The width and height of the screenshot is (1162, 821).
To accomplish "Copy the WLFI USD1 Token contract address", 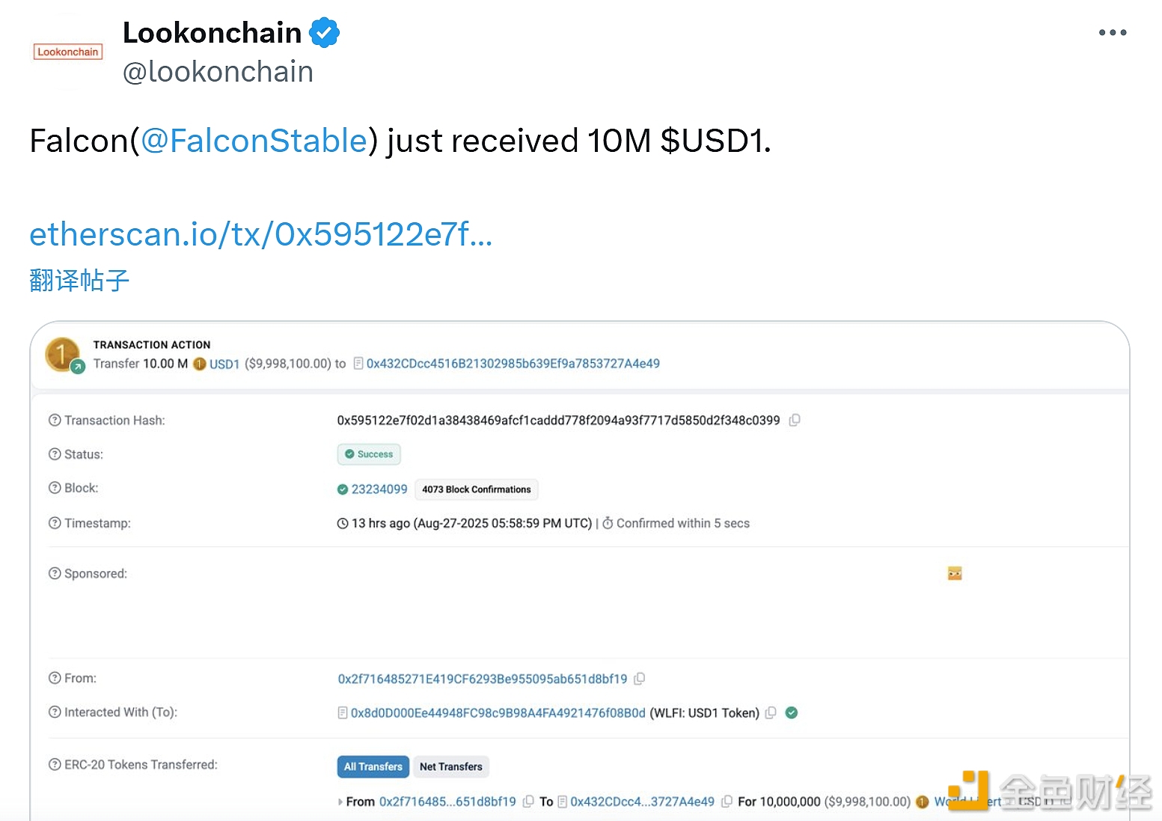I will 771,713.
